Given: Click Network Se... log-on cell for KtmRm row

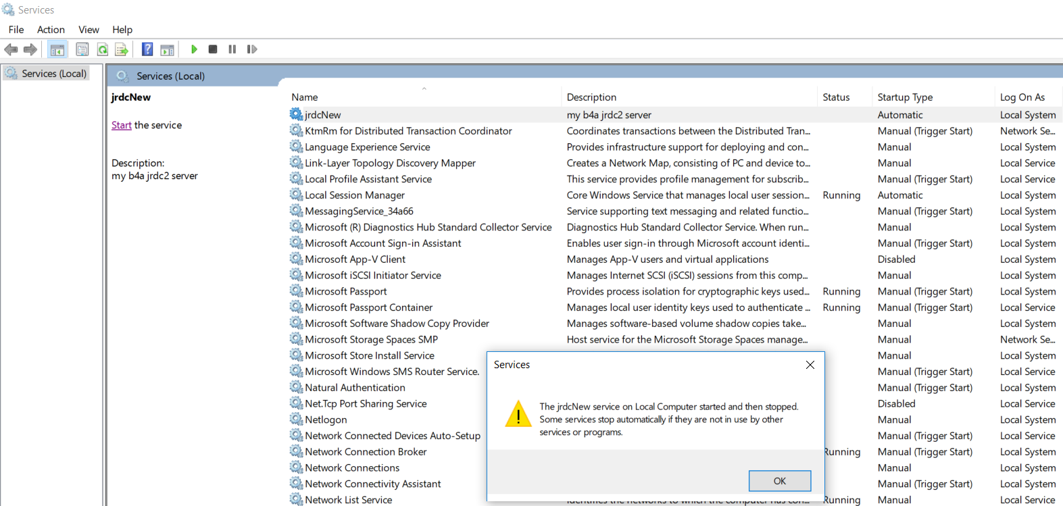Looking at the screenshot, I should click(1027, 131).
